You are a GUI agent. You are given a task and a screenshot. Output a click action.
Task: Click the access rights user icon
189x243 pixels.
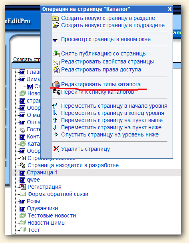click(x=56, y=69)
